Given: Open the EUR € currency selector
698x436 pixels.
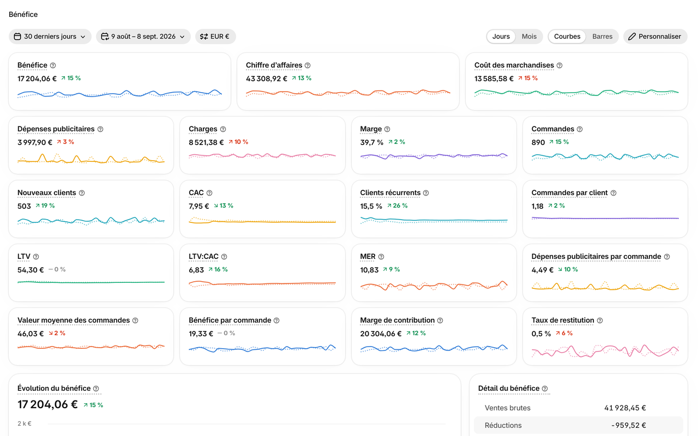Looking at the screenshot, I should pyautogui.click(x=215, y=37).
